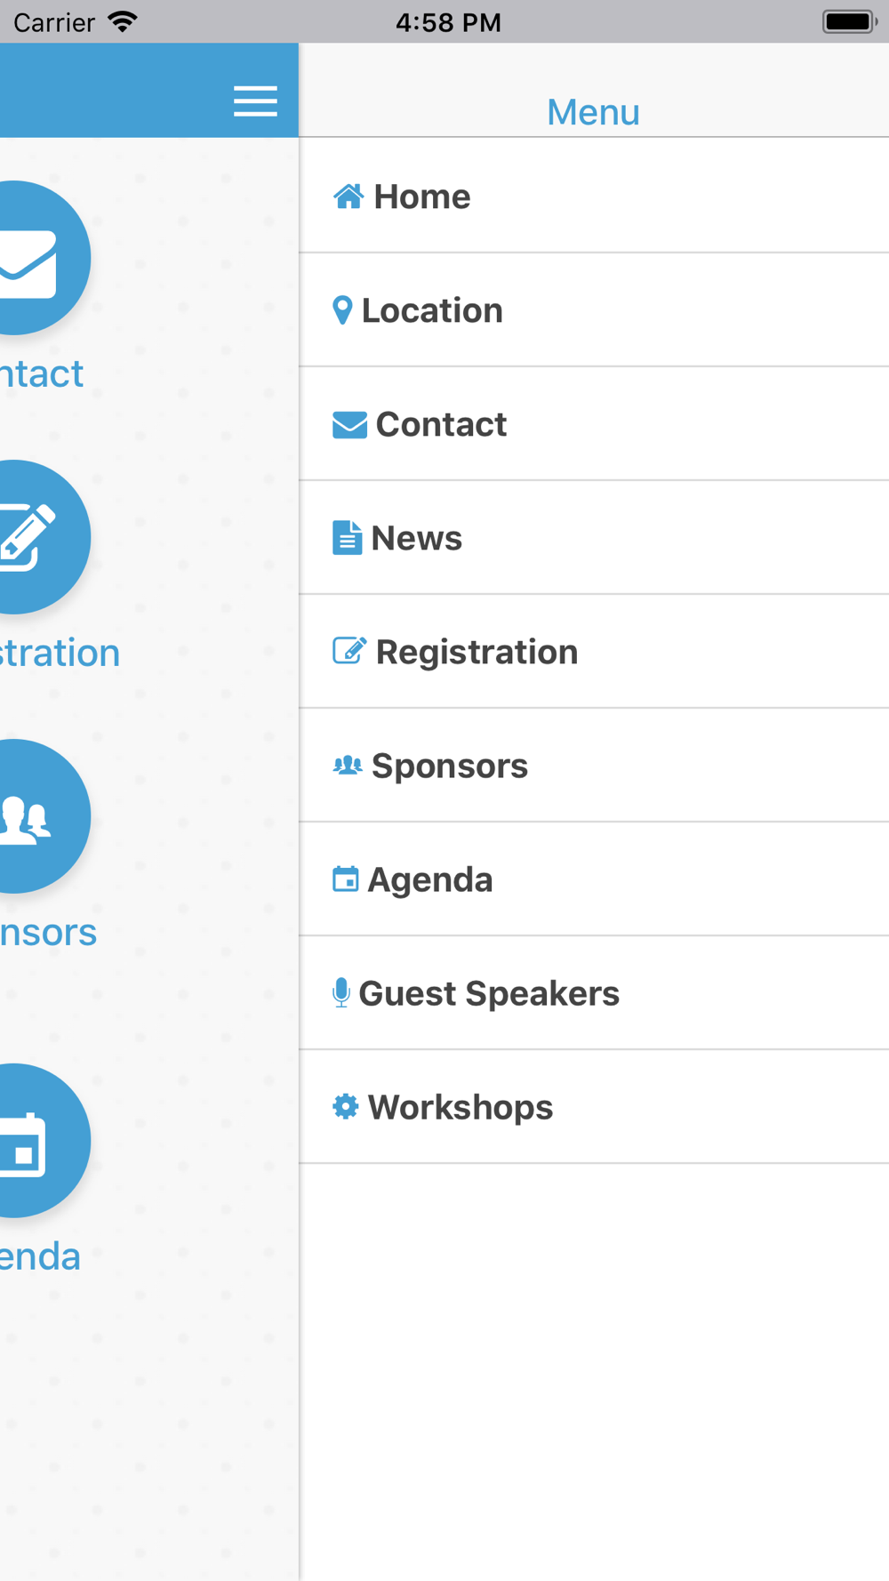The width and height of the screenshot is (889, 1581).
Task: Tap the gear icon beside Workshops
Action: 346,1106
